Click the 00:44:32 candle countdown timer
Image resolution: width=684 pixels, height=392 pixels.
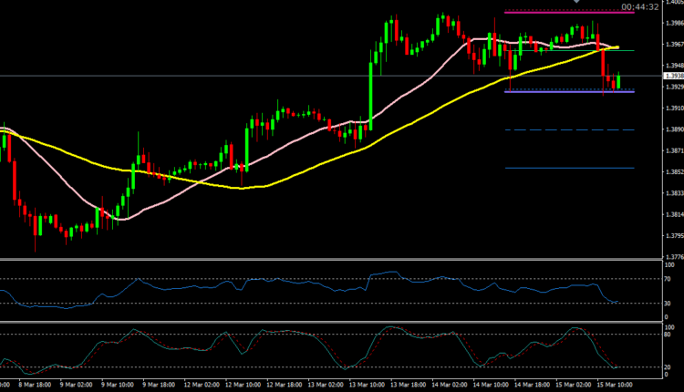coord(638,7)
